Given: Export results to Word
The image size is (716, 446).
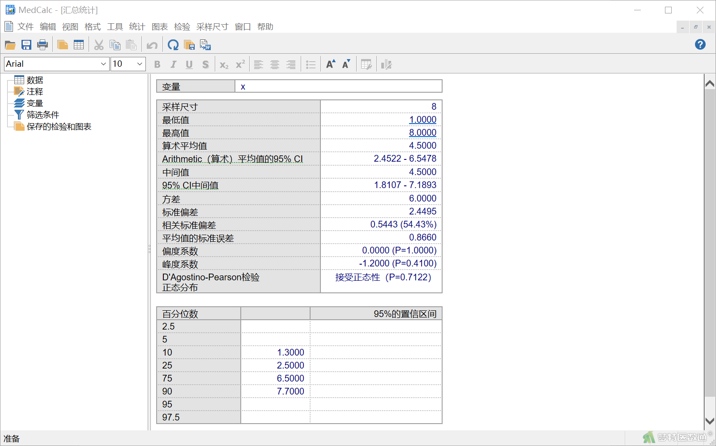Looking at the screenshot, I should [205, 45].
